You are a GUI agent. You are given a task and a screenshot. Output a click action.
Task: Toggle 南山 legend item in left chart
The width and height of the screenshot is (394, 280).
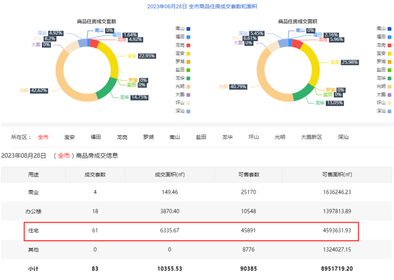click(182, 28)
